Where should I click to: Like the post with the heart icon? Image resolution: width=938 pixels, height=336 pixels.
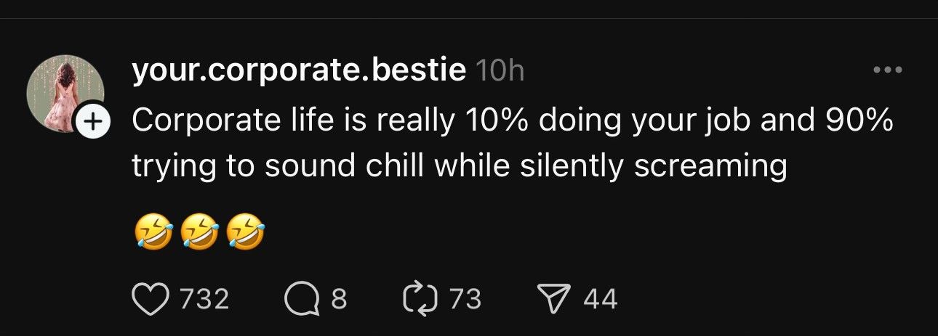tap(151, 299)
